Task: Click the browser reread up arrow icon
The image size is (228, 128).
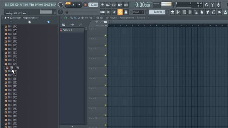Action: pos(6,18)
